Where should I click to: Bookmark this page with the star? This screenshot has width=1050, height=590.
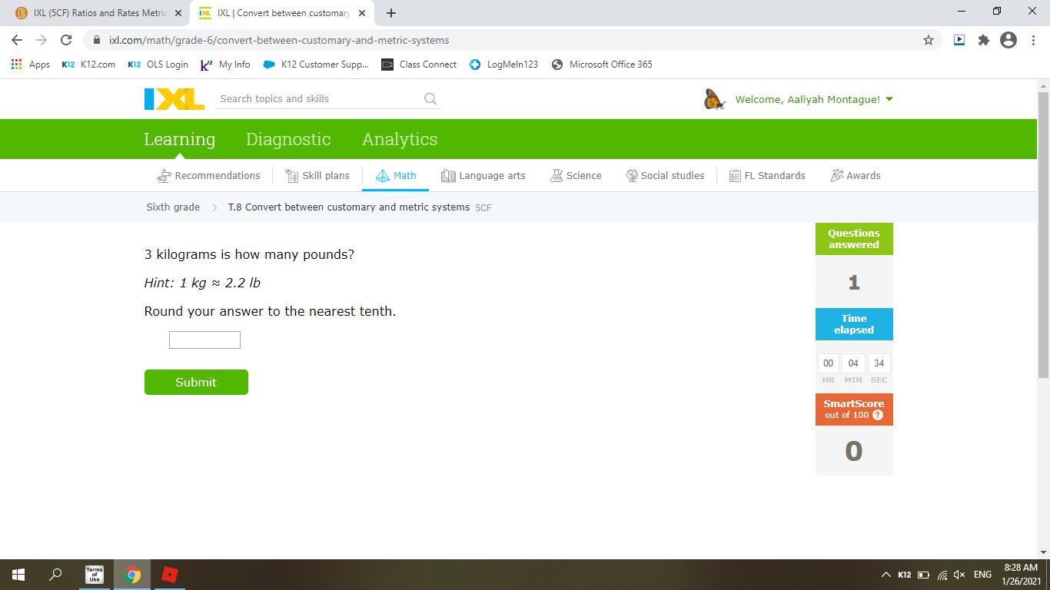tap(929, 40)
